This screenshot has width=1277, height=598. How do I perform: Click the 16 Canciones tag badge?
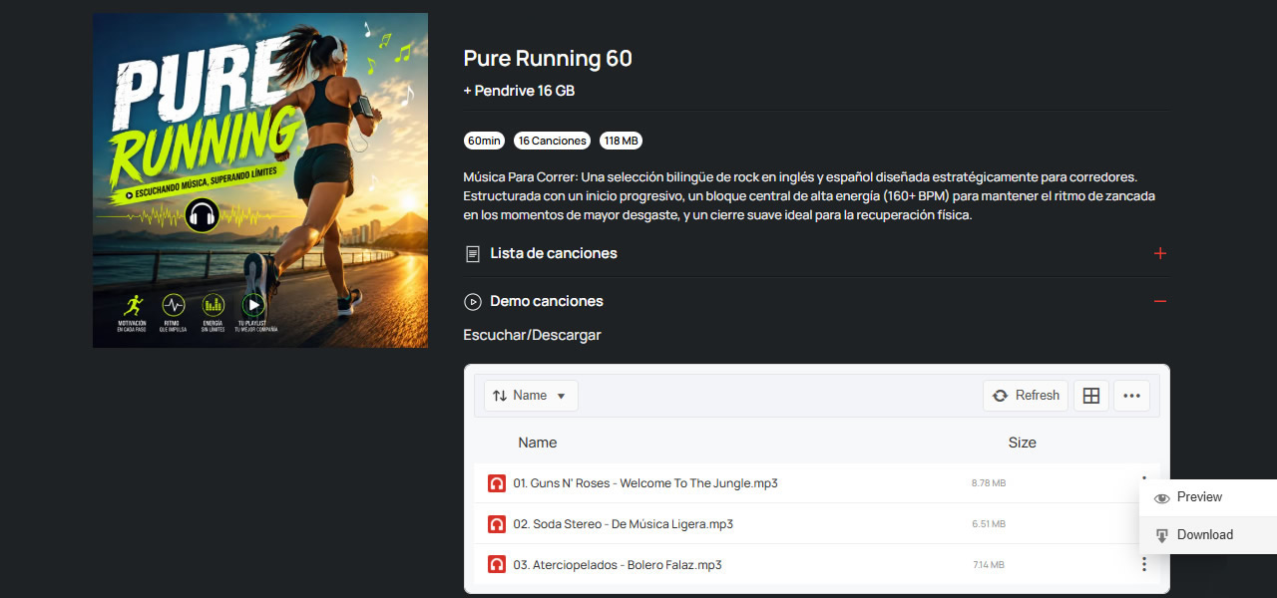[x=552, y=141]
